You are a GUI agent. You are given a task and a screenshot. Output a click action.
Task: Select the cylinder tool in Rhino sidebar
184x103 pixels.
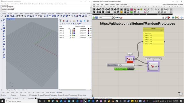click(x=4, y=31)
